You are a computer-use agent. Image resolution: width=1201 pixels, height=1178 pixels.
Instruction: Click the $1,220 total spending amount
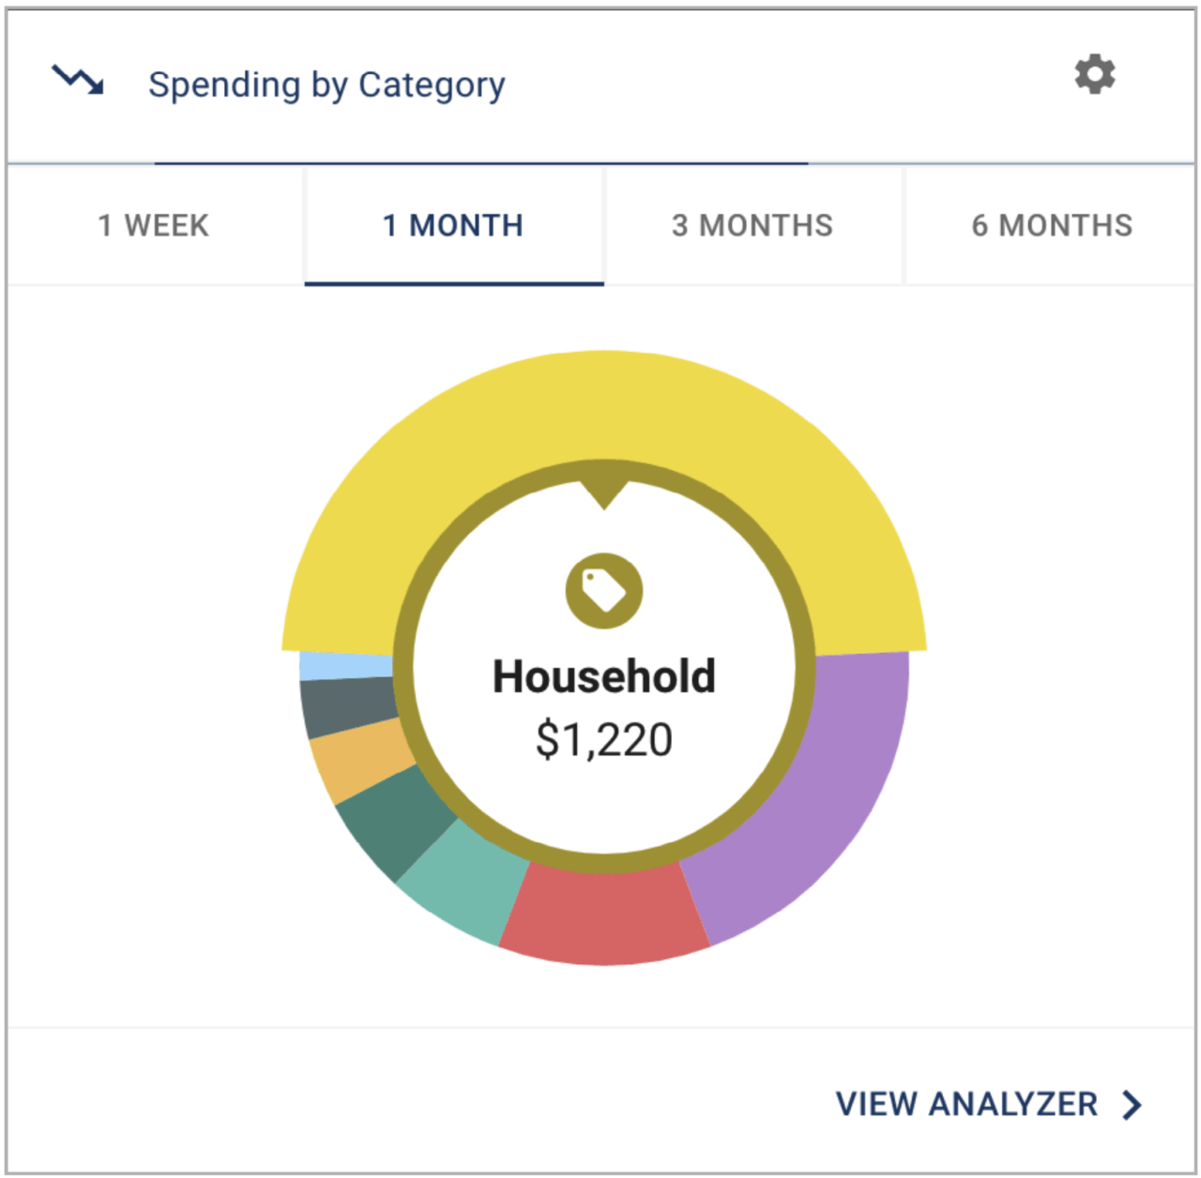click(x=604, y=739)
